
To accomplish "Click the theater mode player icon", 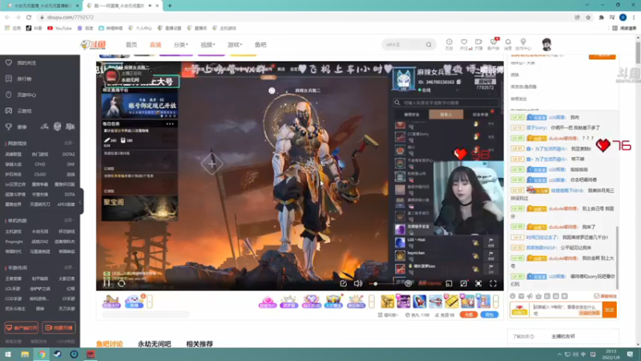I will [464, 283].
